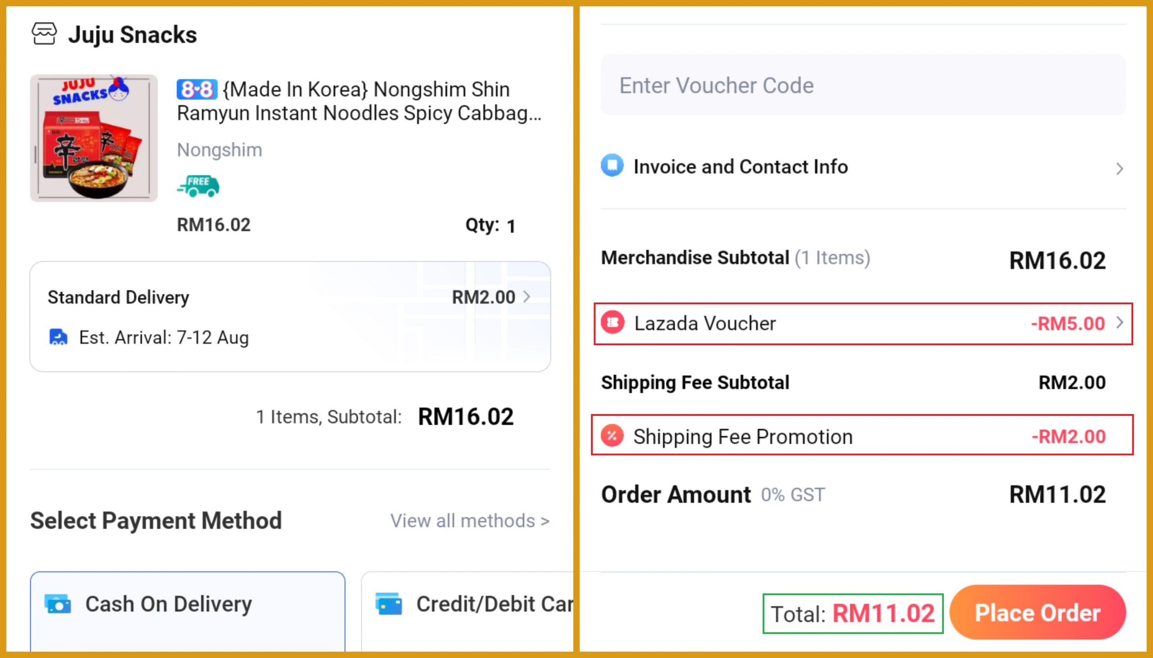Click the Cash On Delivery wallet icon
The image size is (1153, 658).
coord(58,604)
